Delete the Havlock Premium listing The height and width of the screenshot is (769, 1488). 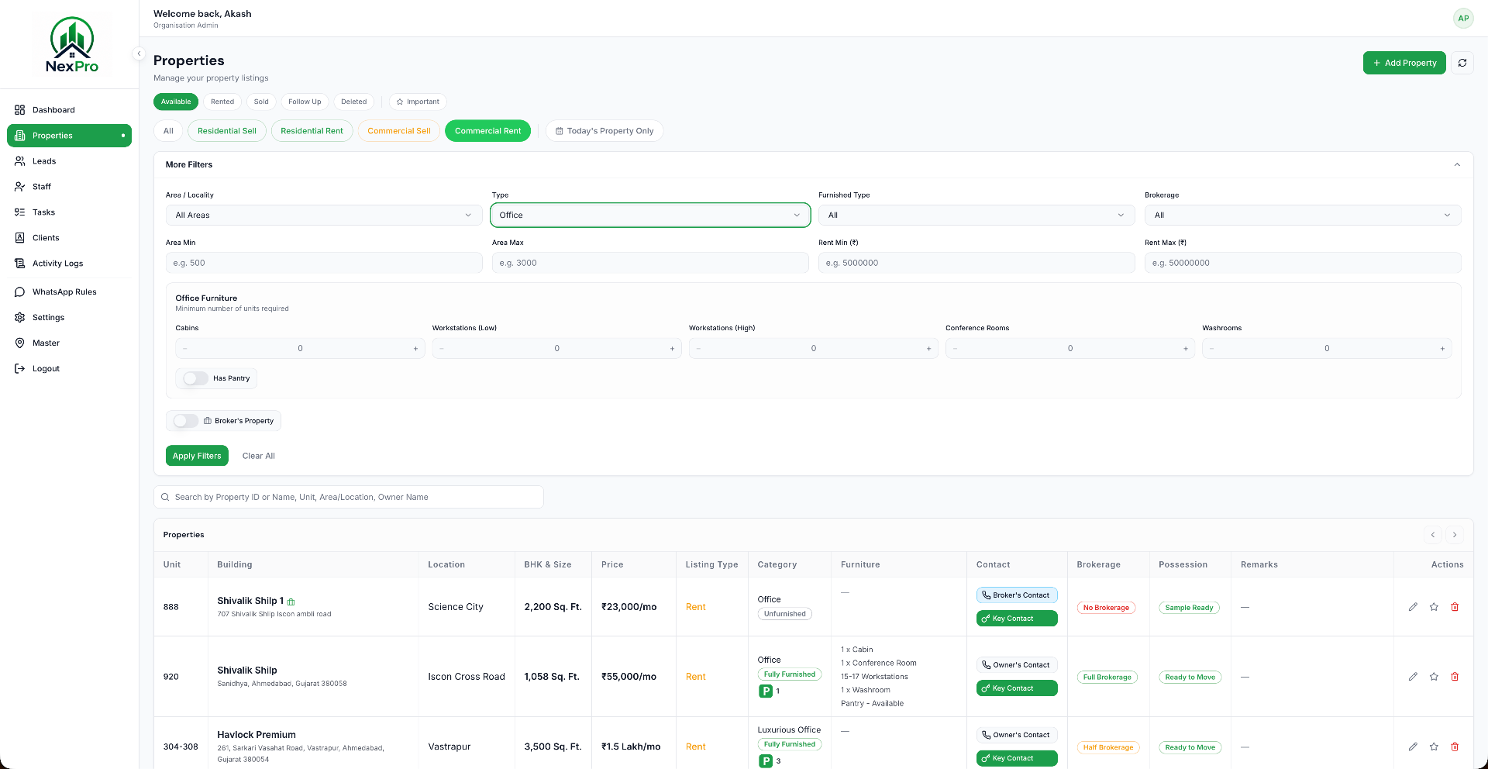1455,747
